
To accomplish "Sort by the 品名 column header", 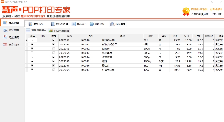I will [122, 36].
